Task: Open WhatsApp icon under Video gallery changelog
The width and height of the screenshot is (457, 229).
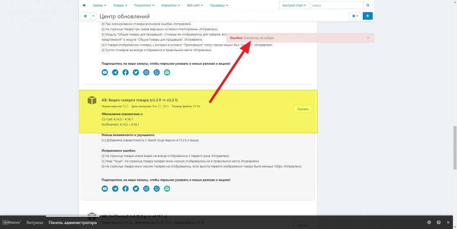Action: [157, 188]
